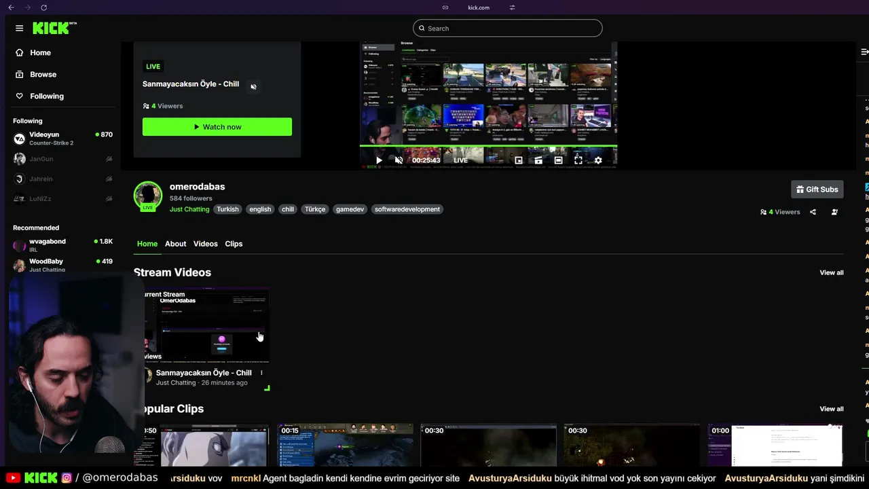Image resolution: width=869 pixels, height=489 pixels.
Task: Jump to LIVE in the player
Action: (x=460, y=160)
